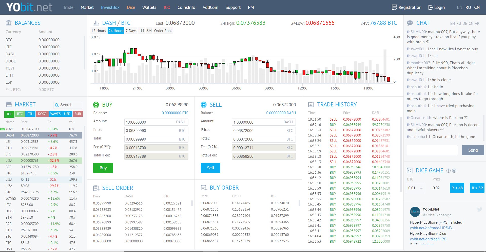Click the Market panel icon
Image resolution: width=486 pixels, height=252 pixels.
9,104
